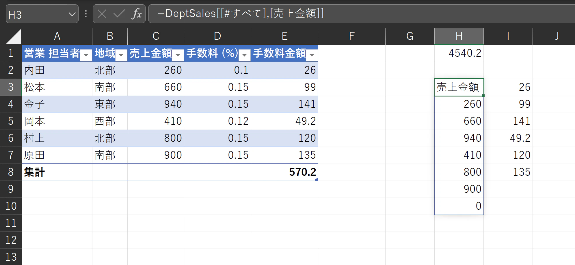Select cell I8 showing 135
575x265 pixels.
(508, 172)
